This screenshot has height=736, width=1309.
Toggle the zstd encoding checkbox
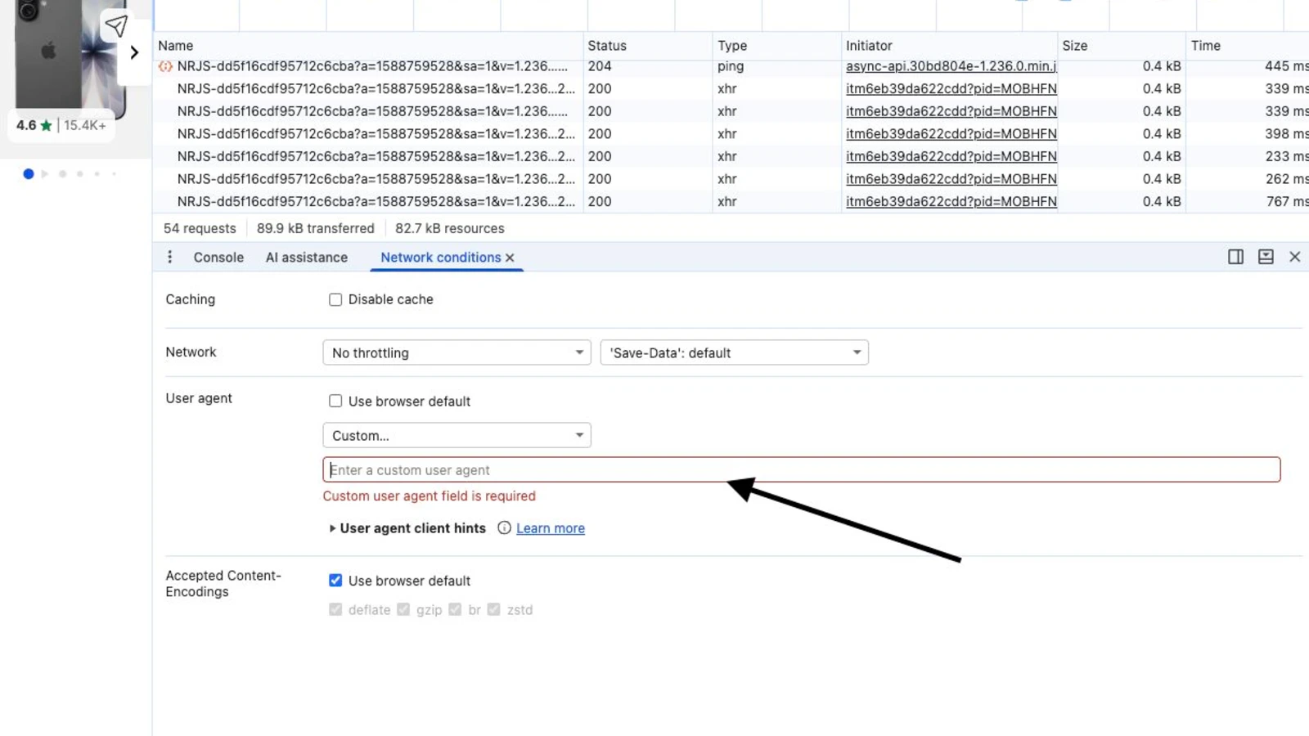click(x=493, y=609)
